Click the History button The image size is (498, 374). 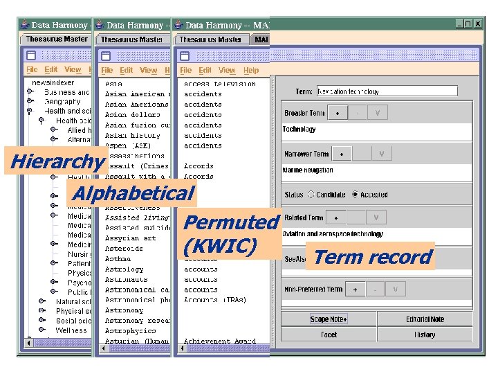click(x=425, y=335)
